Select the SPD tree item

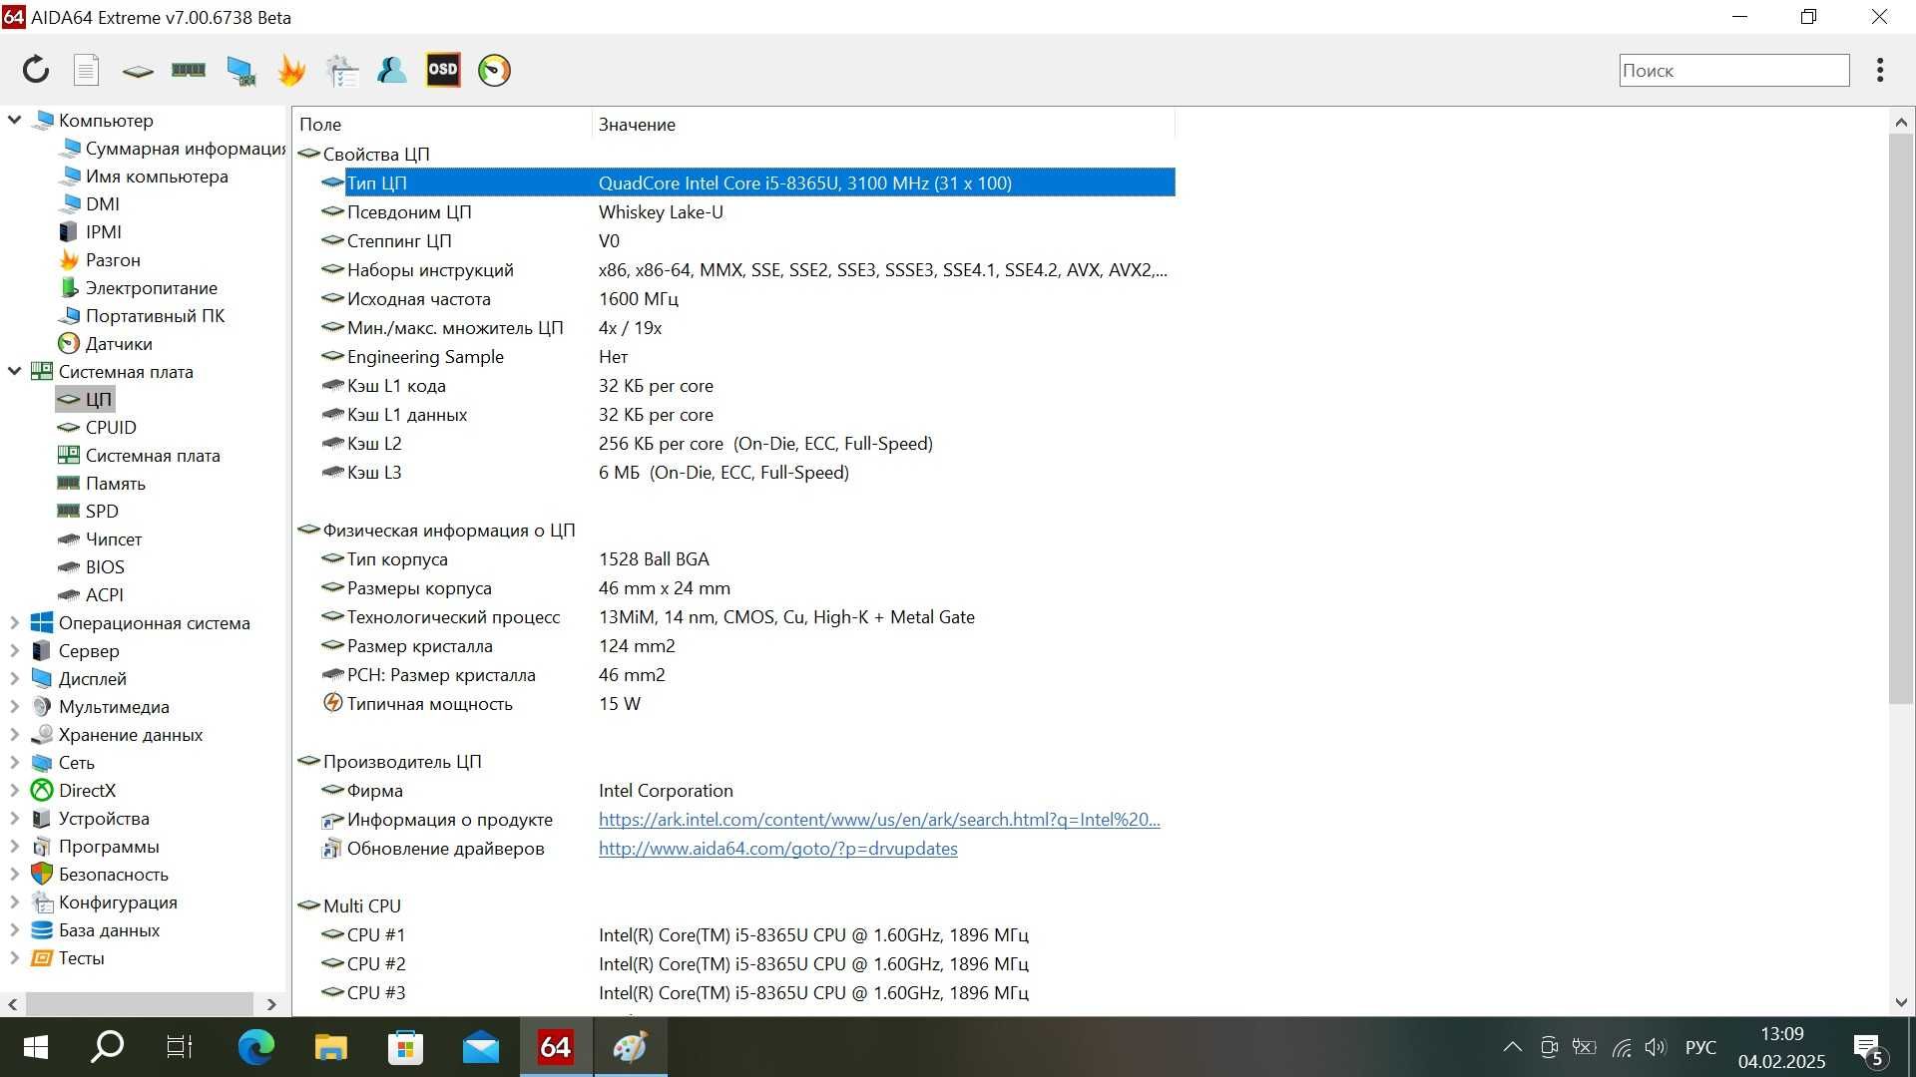(102, 511)
